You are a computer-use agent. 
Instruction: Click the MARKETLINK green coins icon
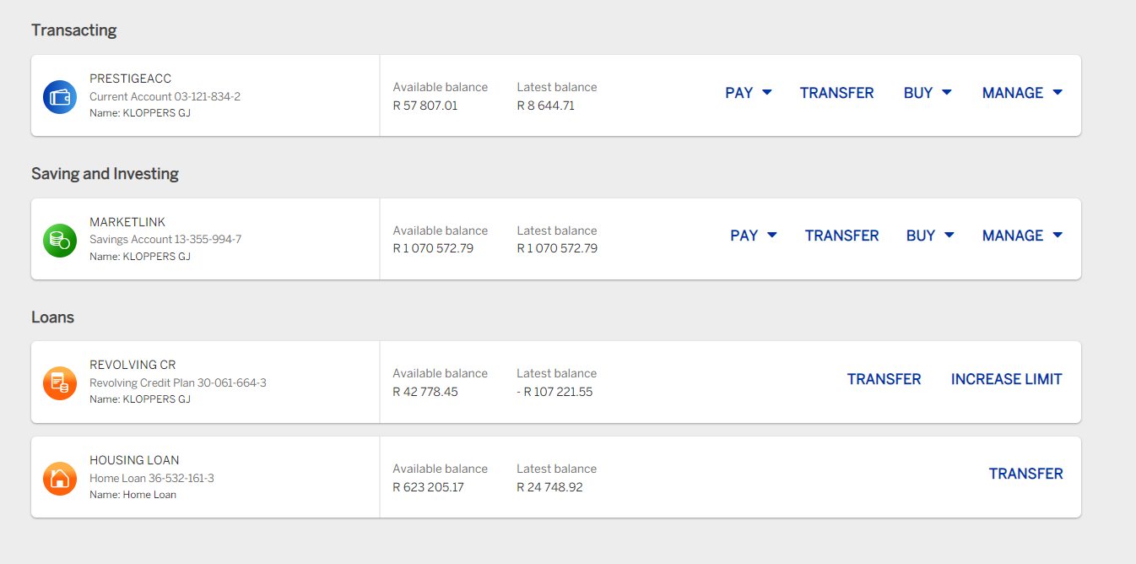(x=60, y=241)
